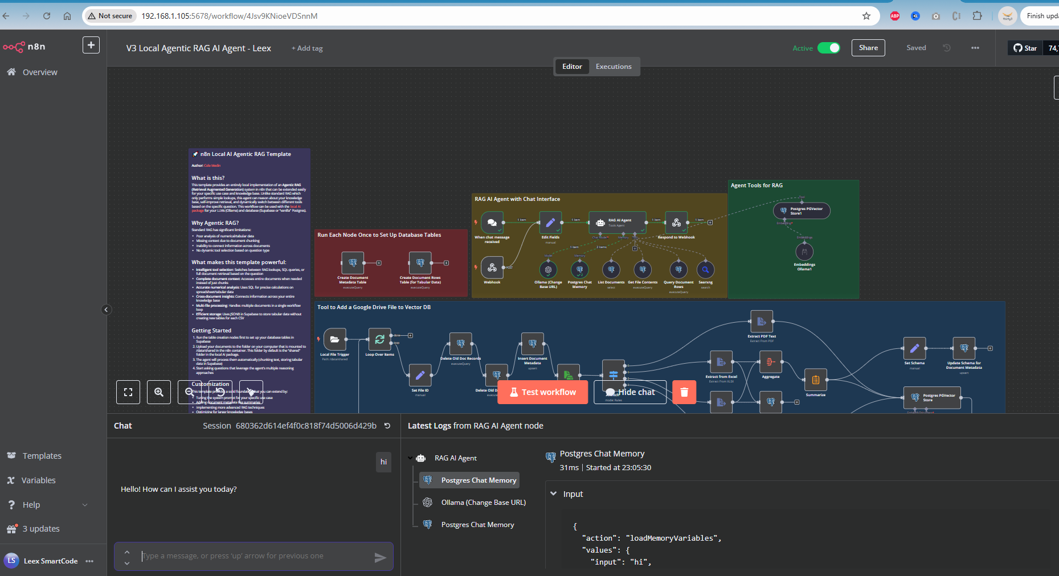Collapse the left sidebar with arrow handle

pos(106,310)
